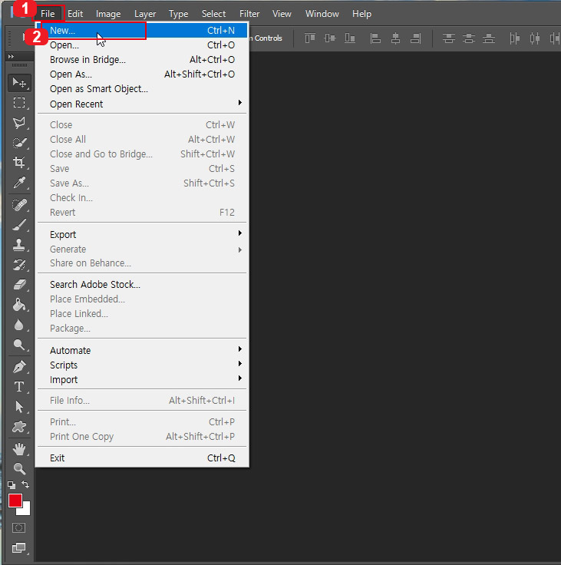The height and width of the screenshot is (565, 561).
Task: Choose Search Adobe Stock...
Action: 142,284
